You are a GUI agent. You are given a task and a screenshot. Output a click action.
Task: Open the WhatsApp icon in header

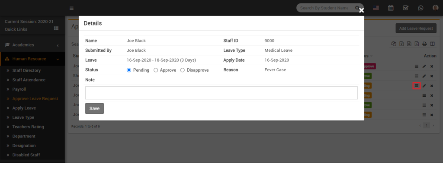(x=421, y=8)
